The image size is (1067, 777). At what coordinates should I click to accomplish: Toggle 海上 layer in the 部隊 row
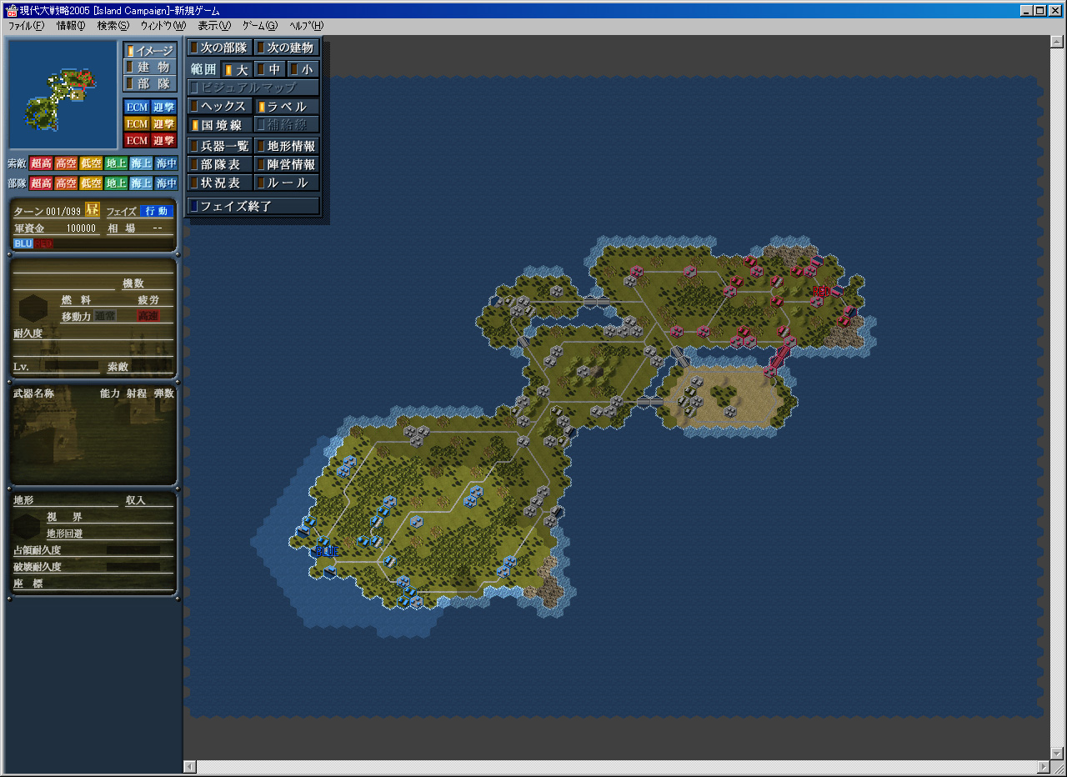click(x=142, y=183)
